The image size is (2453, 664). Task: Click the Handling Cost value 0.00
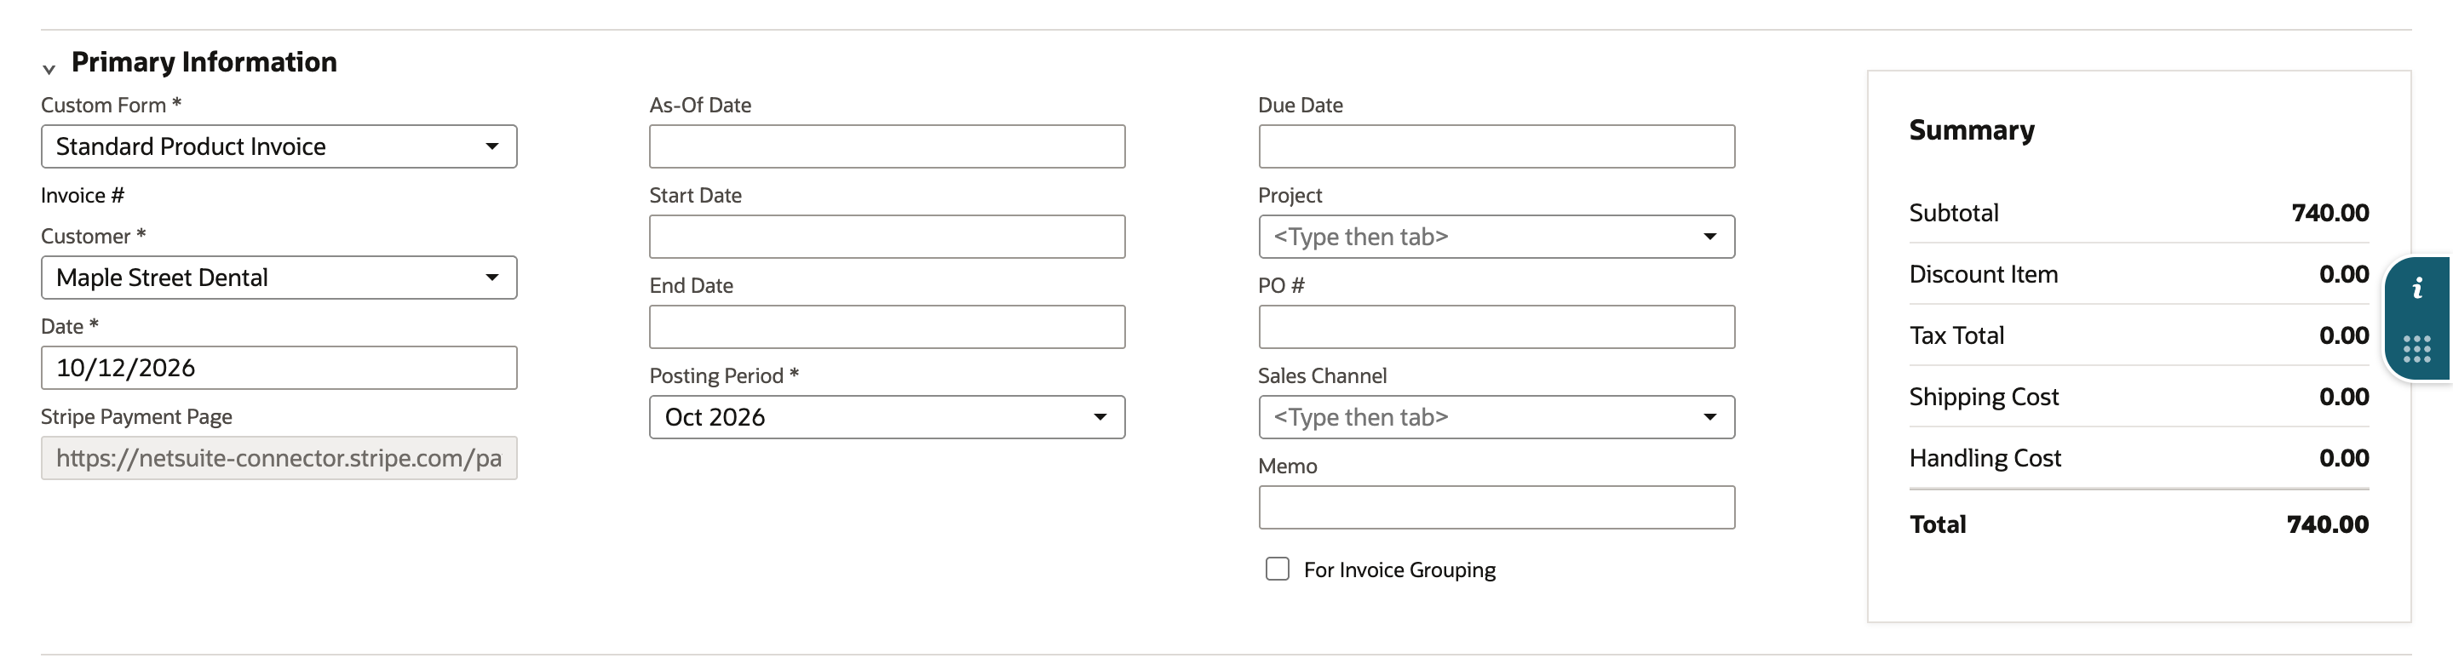pos(2343,459)
